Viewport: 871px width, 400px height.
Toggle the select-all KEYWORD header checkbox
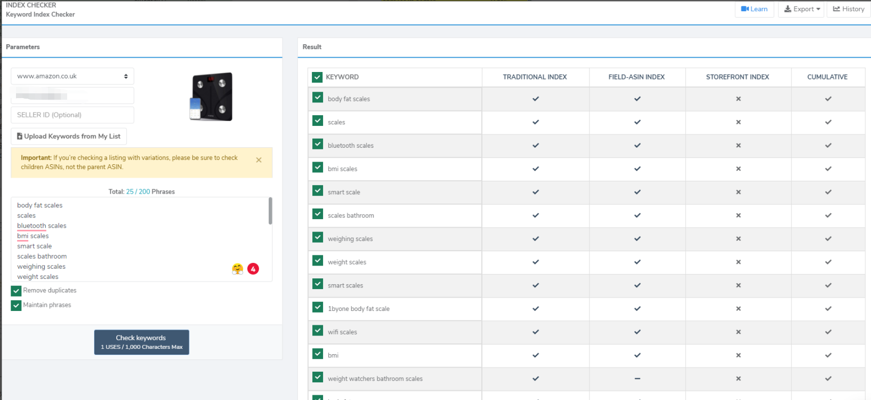317,77
